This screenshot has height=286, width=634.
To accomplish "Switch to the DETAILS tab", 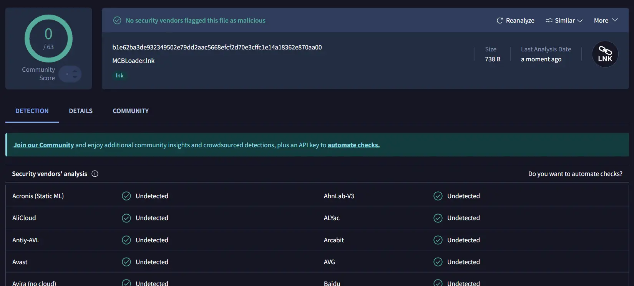I will [x=81, y=111].
